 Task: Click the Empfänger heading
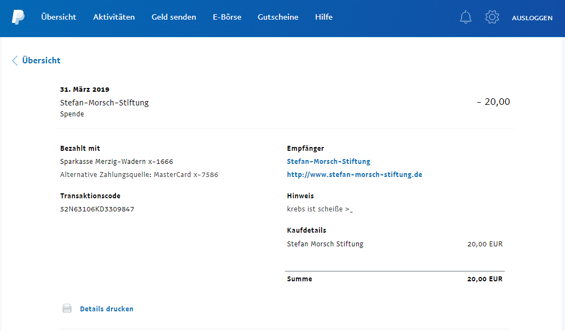point(306,148)
